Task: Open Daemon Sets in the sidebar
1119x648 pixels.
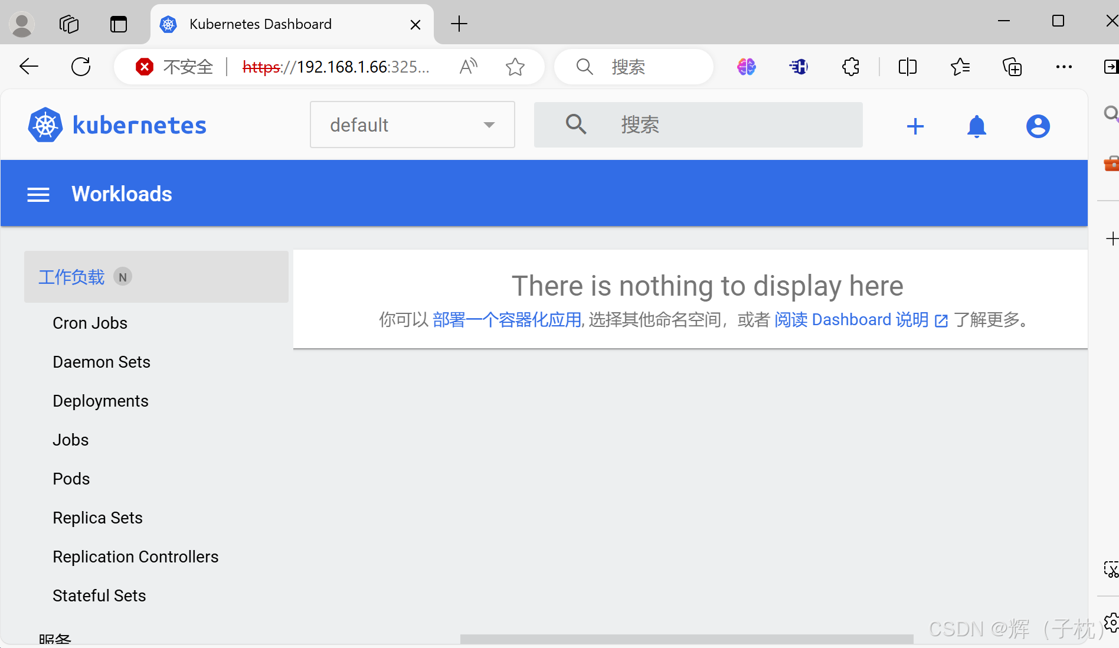Action: [x=102, y=362]
